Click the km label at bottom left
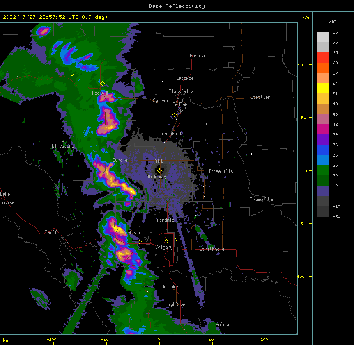Screen dimensions: 354x345 point(6,340)
